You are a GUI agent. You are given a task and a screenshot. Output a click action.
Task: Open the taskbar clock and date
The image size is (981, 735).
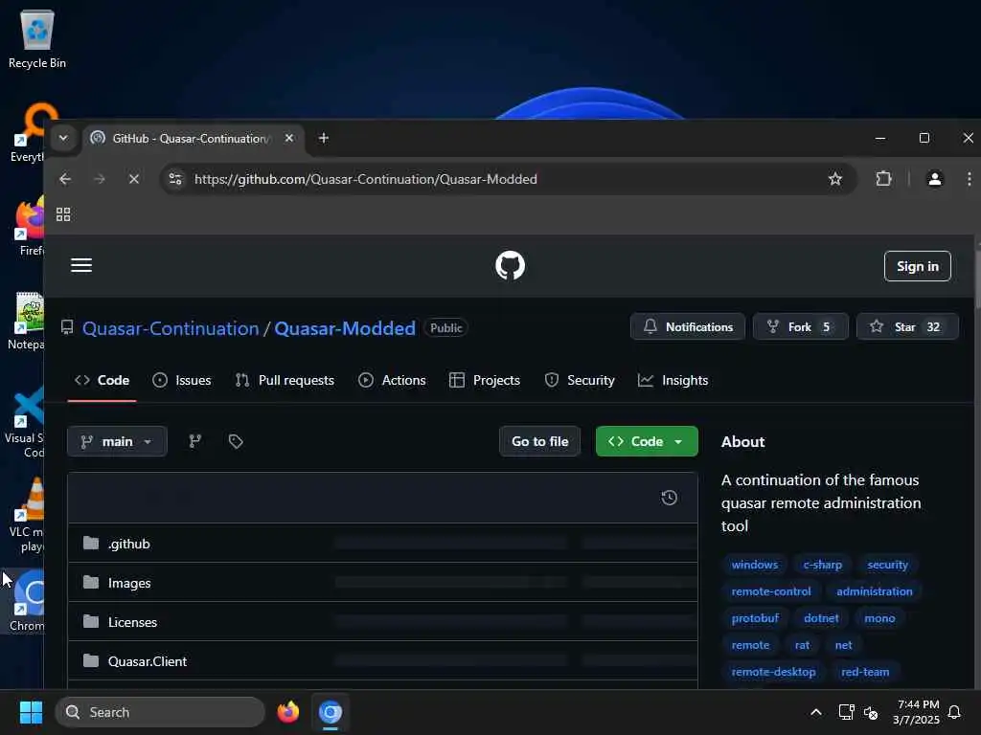click(x=916, y=712)
